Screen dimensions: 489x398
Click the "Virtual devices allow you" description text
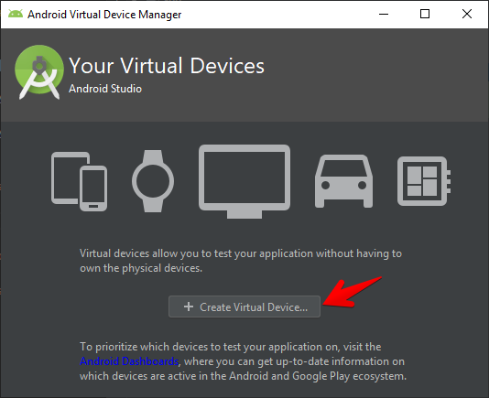point(241,261)
